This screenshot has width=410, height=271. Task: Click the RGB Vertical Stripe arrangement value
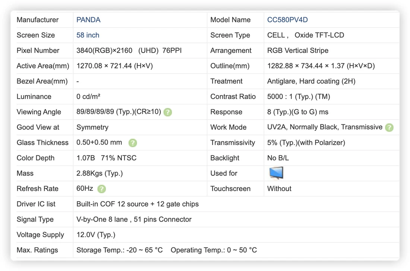point(297,51)
